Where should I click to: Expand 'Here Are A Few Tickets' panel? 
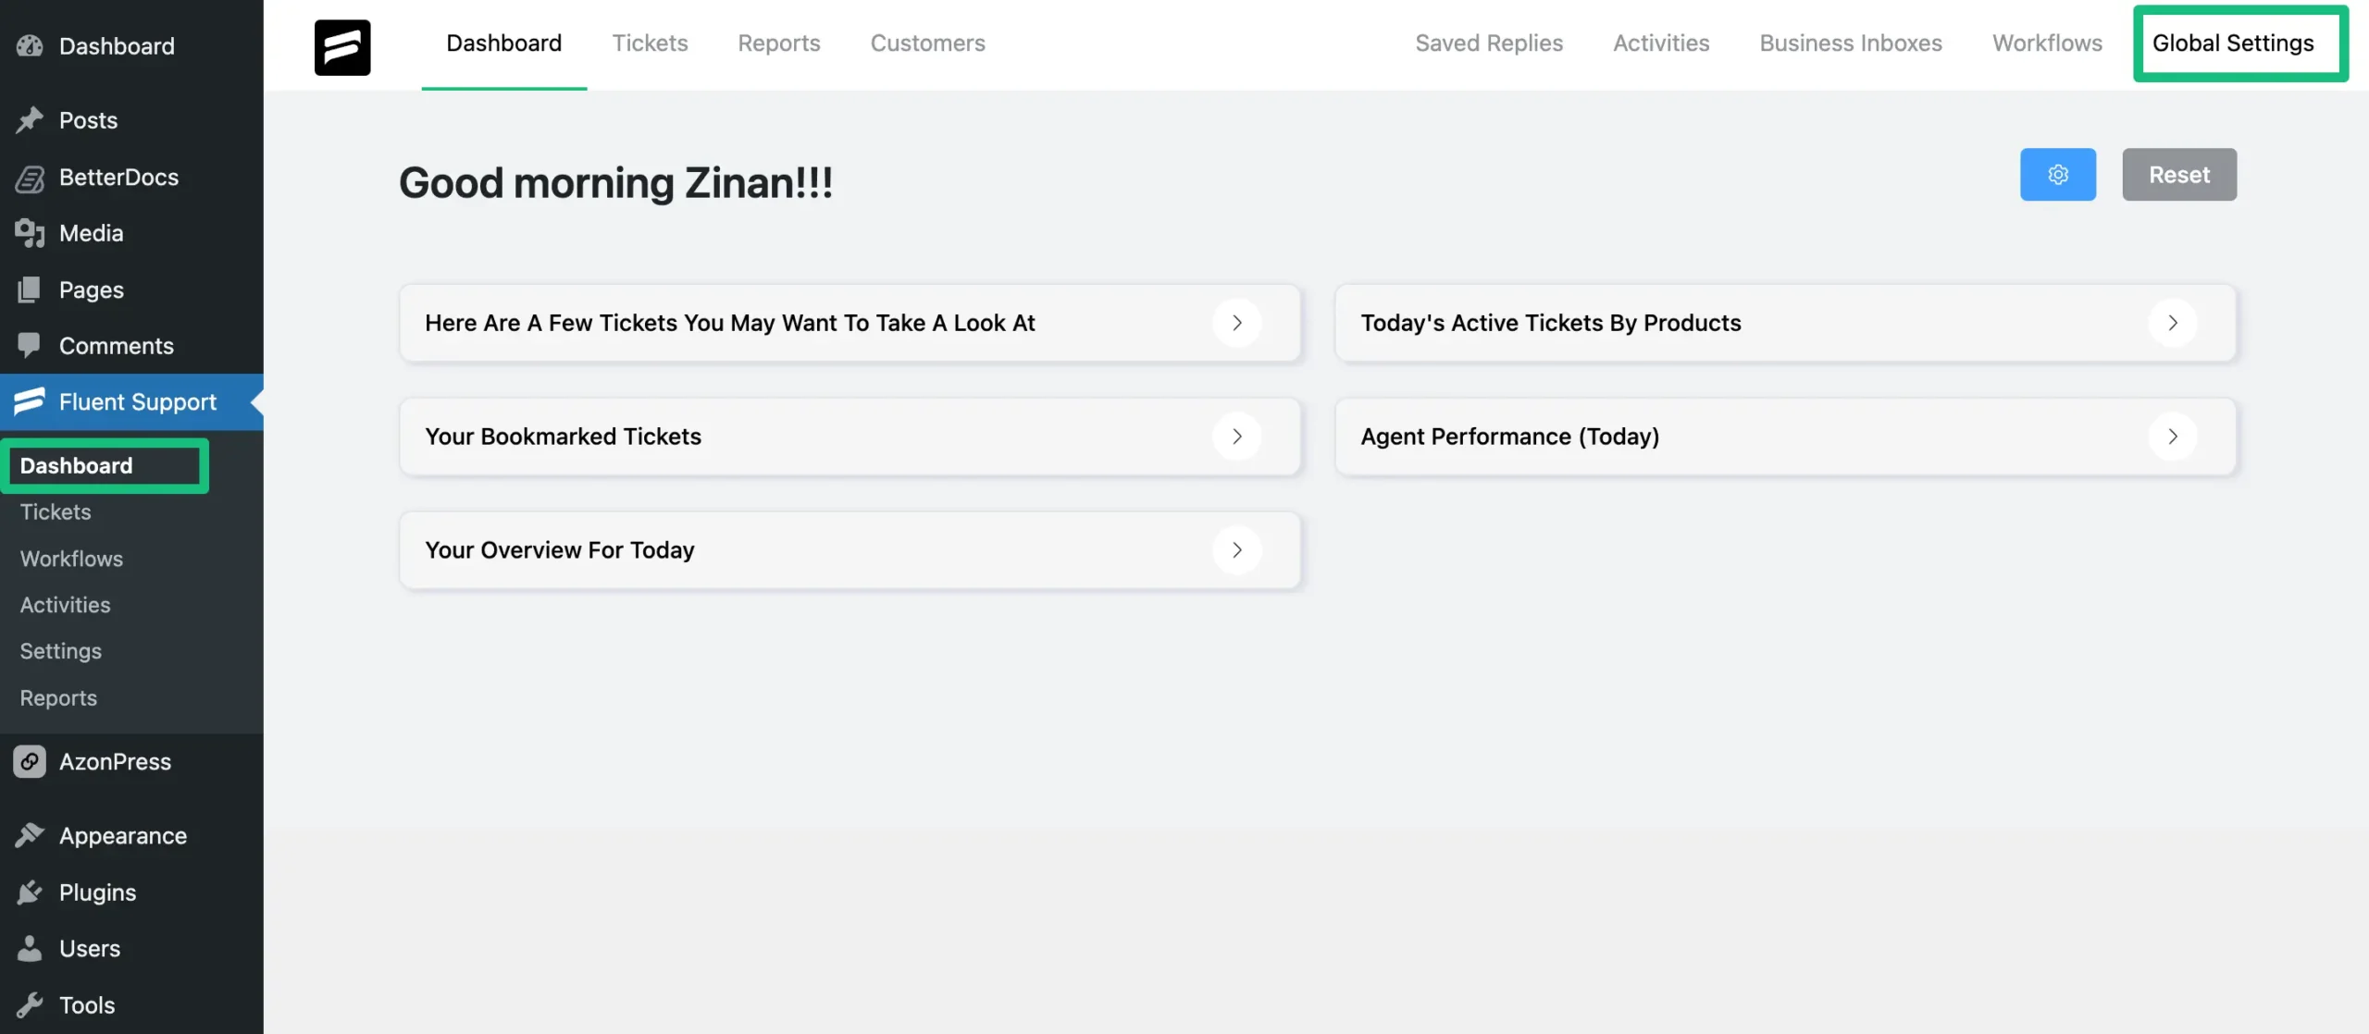pyautogui.click(x=1237, y=323)
